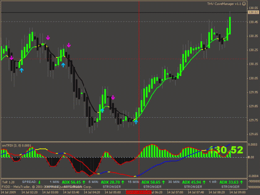Click the 129.65 price axis label
260x195 pixels.
(253, 134)
